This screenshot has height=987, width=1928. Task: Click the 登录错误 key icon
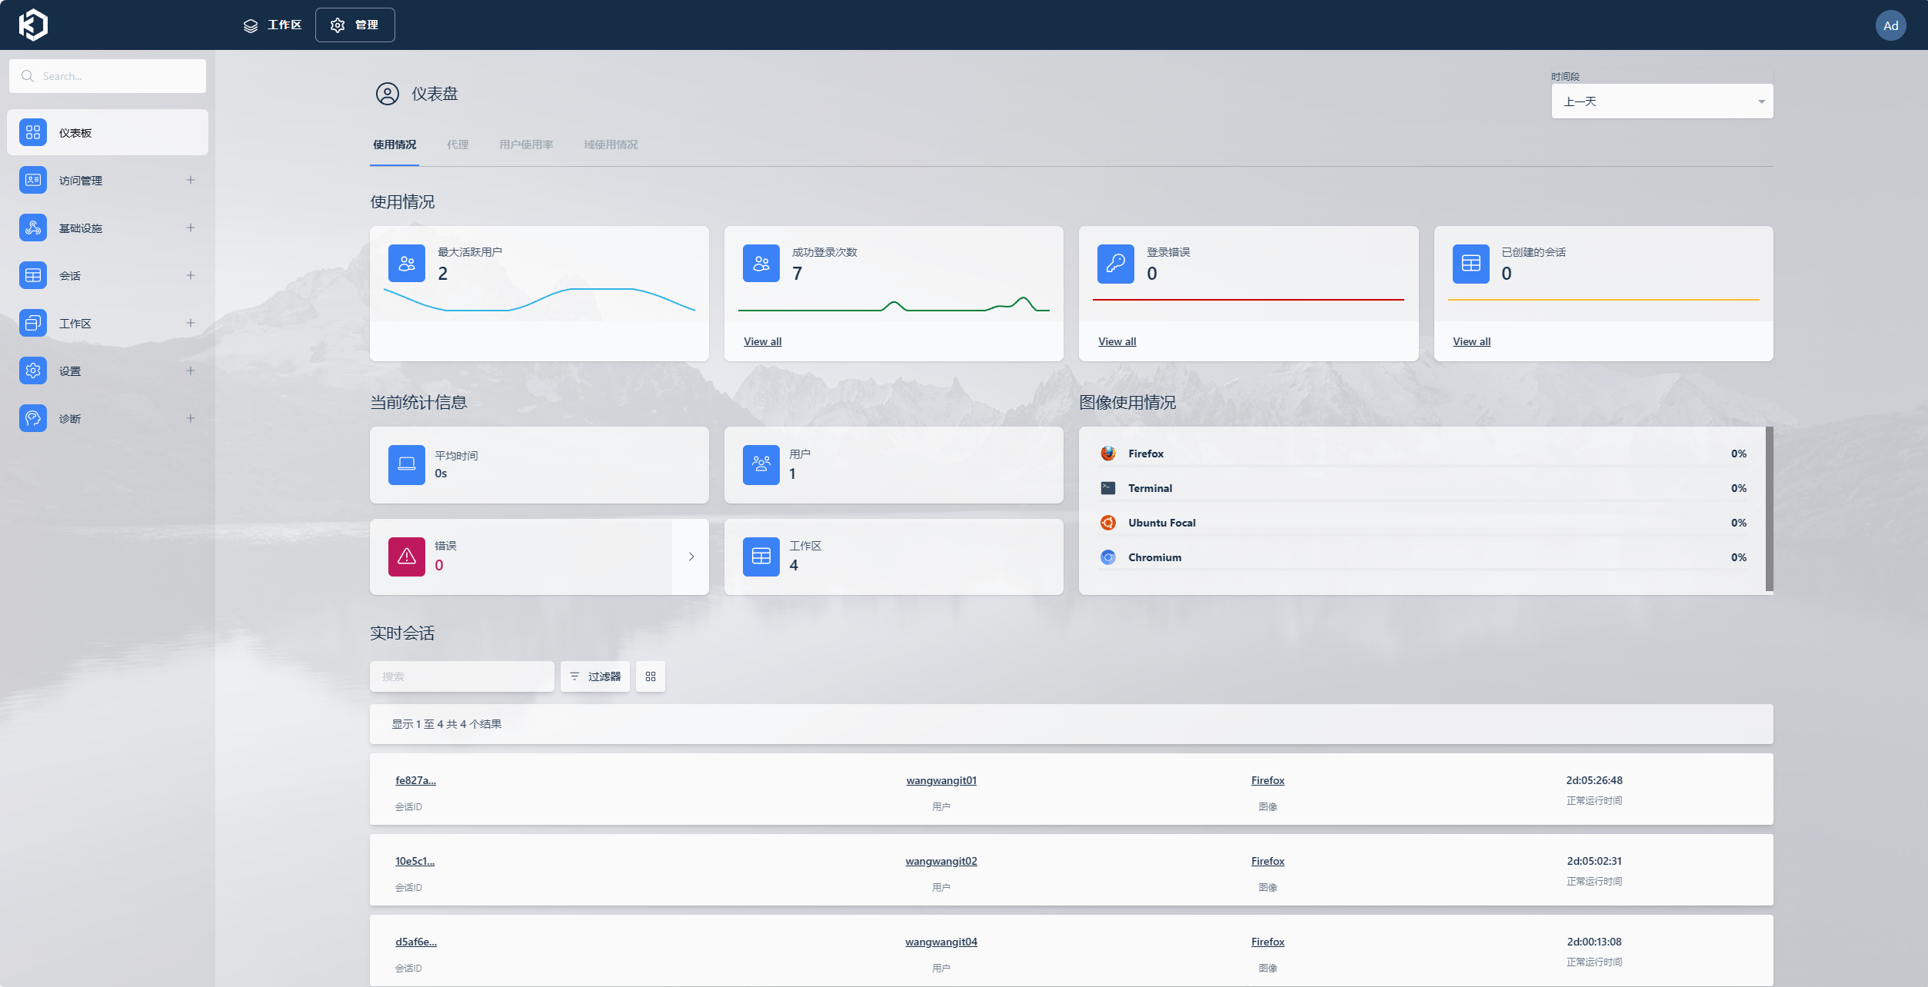pos(1115,264)
